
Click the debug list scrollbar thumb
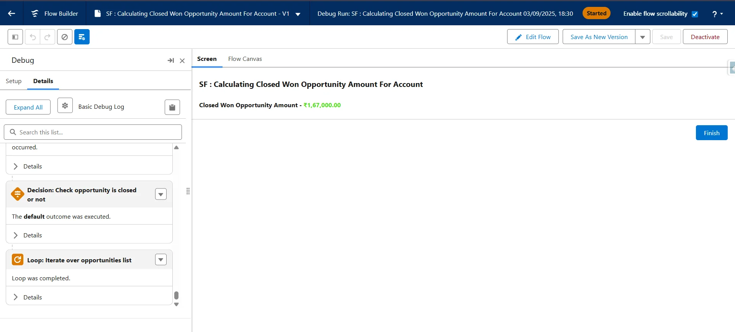177,296
